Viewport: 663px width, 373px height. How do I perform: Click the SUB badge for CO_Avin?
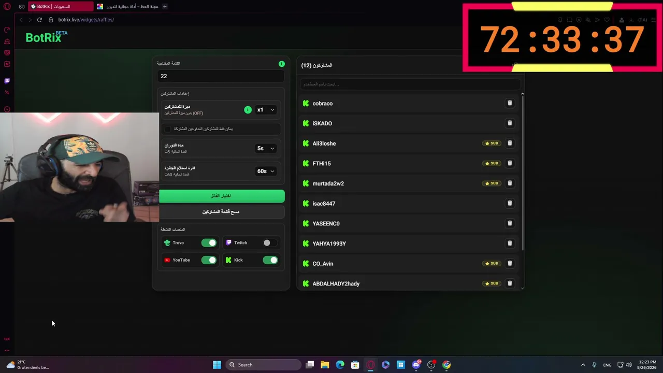[492, 263]
